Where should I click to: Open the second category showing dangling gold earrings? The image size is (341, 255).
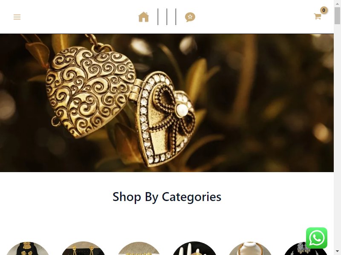click(x=83, y=249)
